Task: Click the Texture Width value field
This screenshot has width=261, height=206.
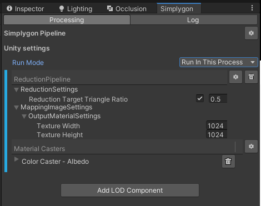Action: click(x=217, y=125)
